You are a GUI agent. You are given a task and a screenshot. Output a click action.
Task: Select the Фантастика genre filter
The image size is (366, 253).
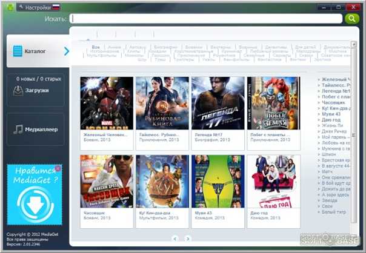[x=270, y=59]
